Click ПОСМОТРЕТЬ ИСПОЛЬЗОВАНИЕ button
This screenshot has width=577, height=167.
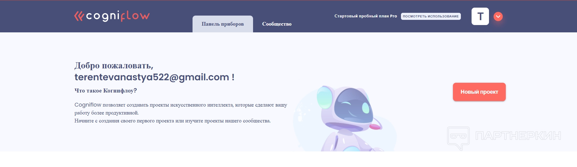point(431,16)
